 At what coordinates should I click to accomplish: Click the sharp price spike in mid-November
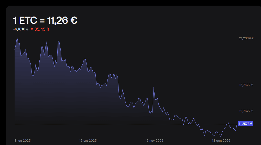click(154, 88)
